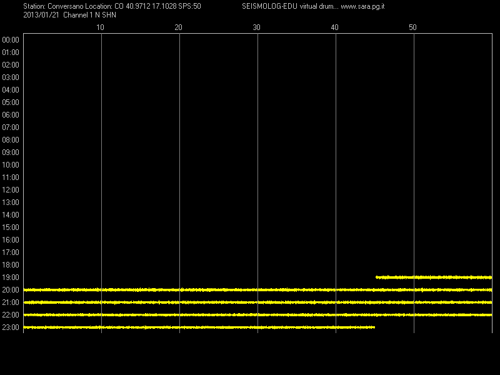The image size is (500, 375).
Task: Click the 16:00 hour label
Action: coord(11,240)
